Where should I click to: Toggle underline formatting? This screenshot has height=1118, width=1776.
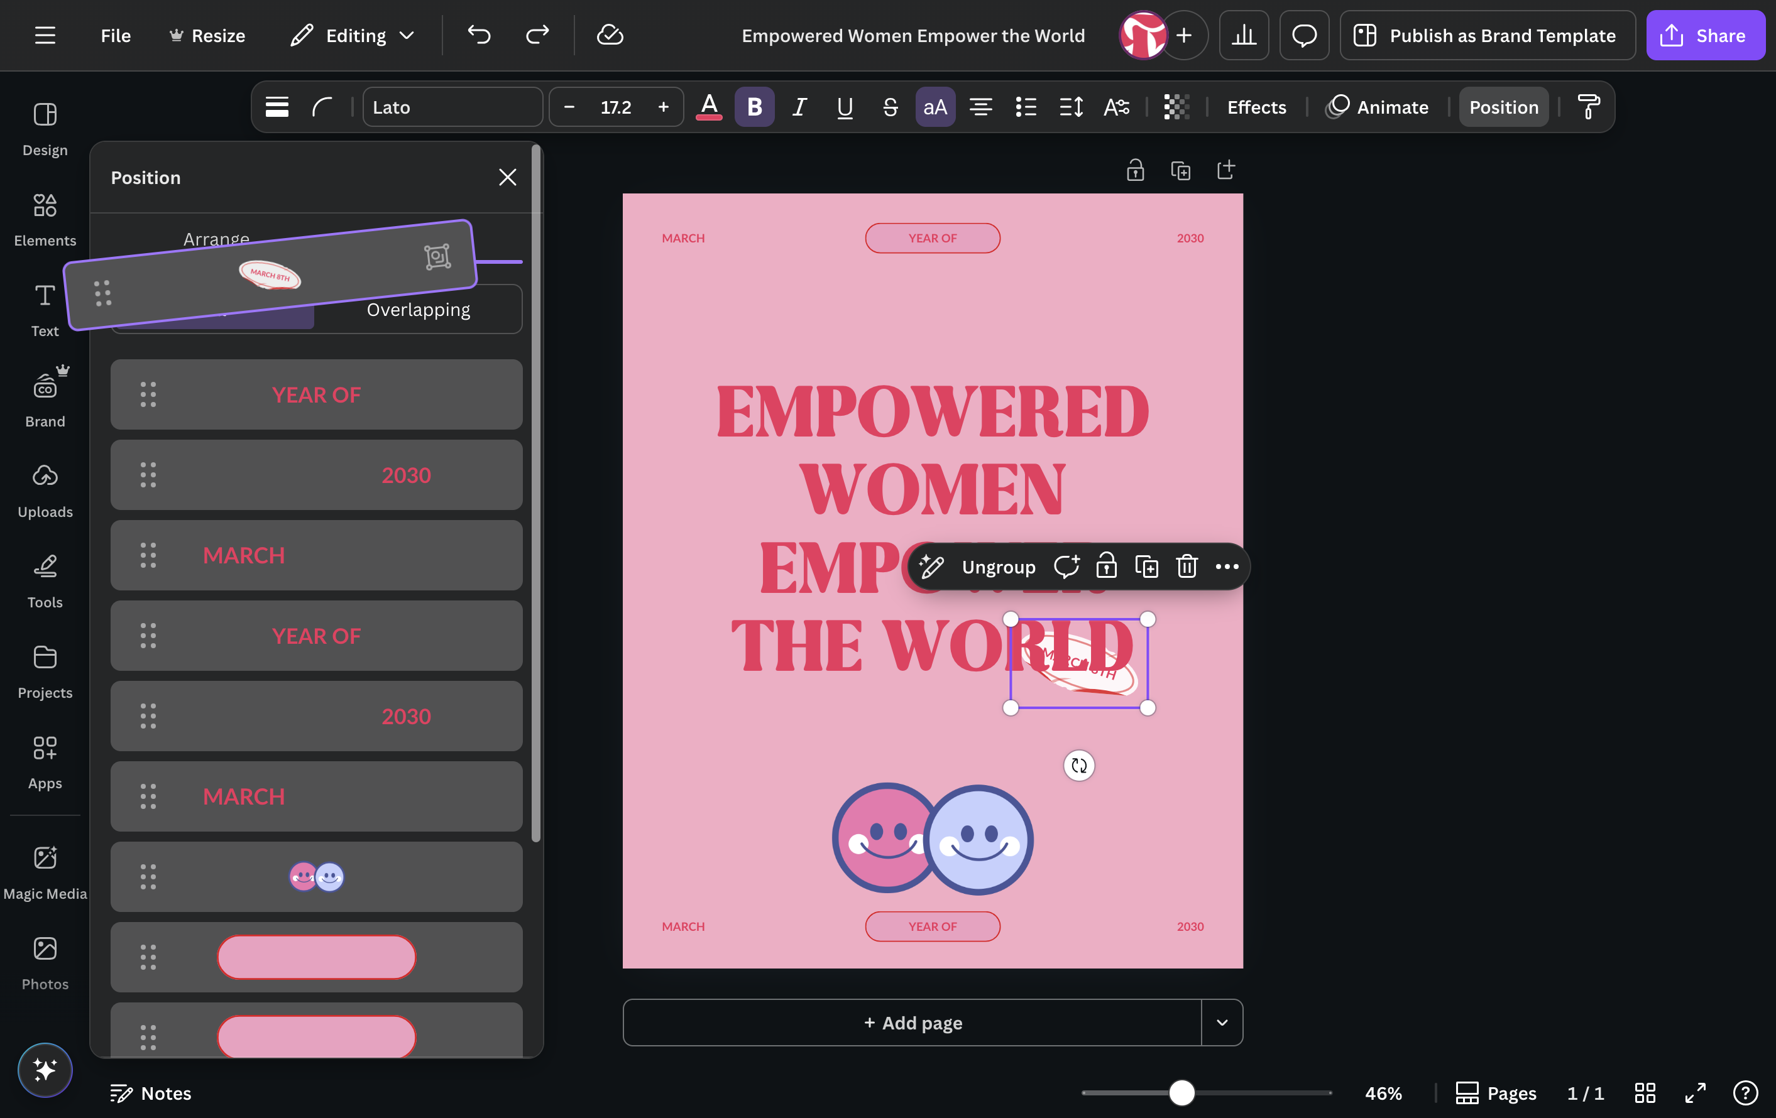(x=845, y=107)
